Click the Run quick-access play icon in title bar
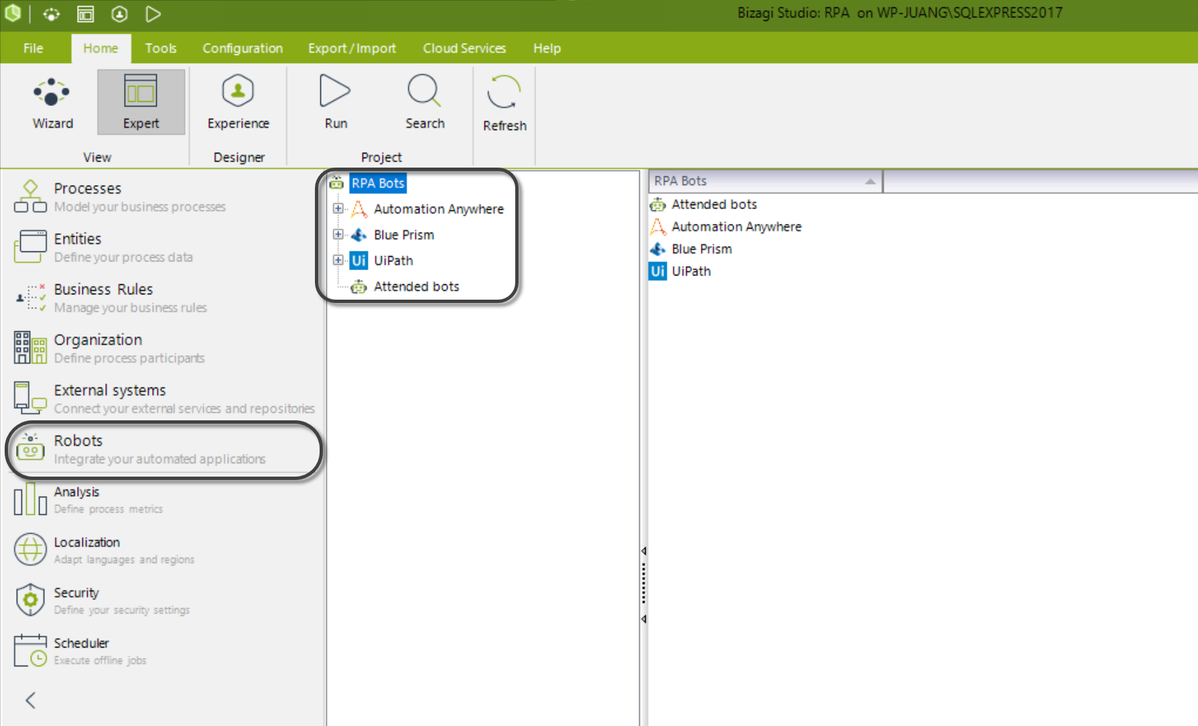Screen dimensions: 1198x726 pos(153,14)
